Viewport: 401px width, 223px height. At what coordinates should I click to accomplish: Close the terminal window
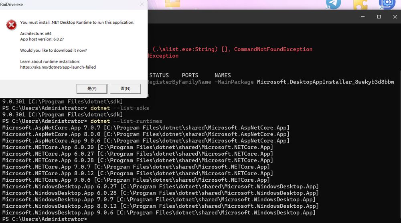[395, 16]
